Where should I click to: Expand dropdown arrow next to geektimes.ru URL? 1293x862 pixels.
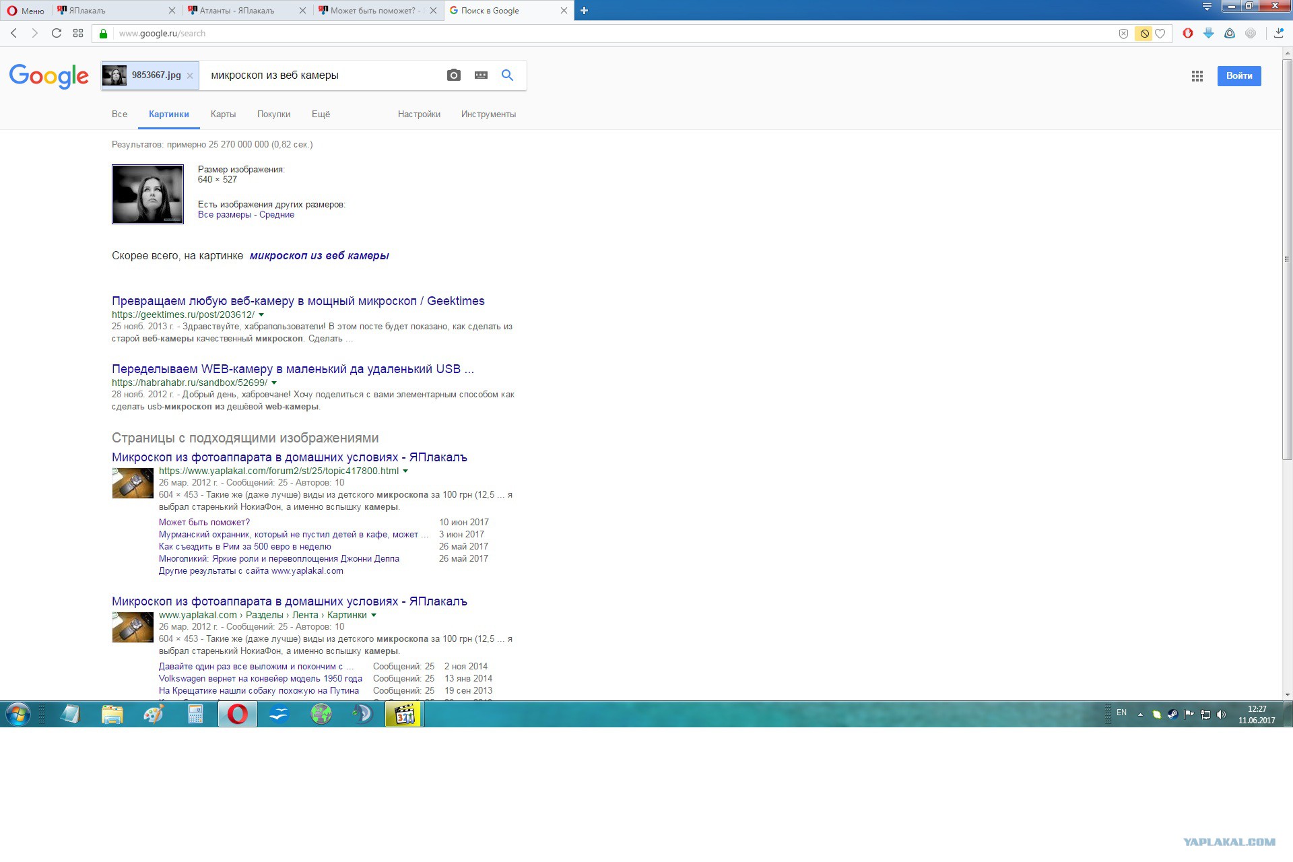point(261,315)
